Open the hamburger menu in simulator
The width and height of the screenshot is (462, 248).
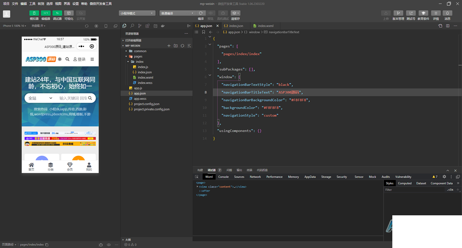pos(92,59)
